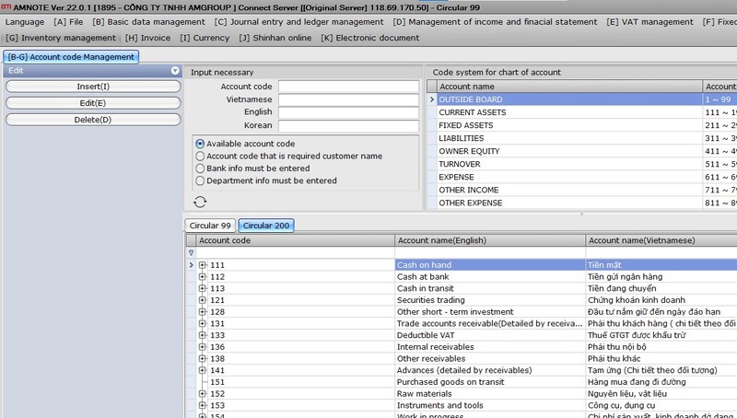Choose Department info must be entered option
The width and height of the screenshot is (737, 418).
(x=200, y=181)
